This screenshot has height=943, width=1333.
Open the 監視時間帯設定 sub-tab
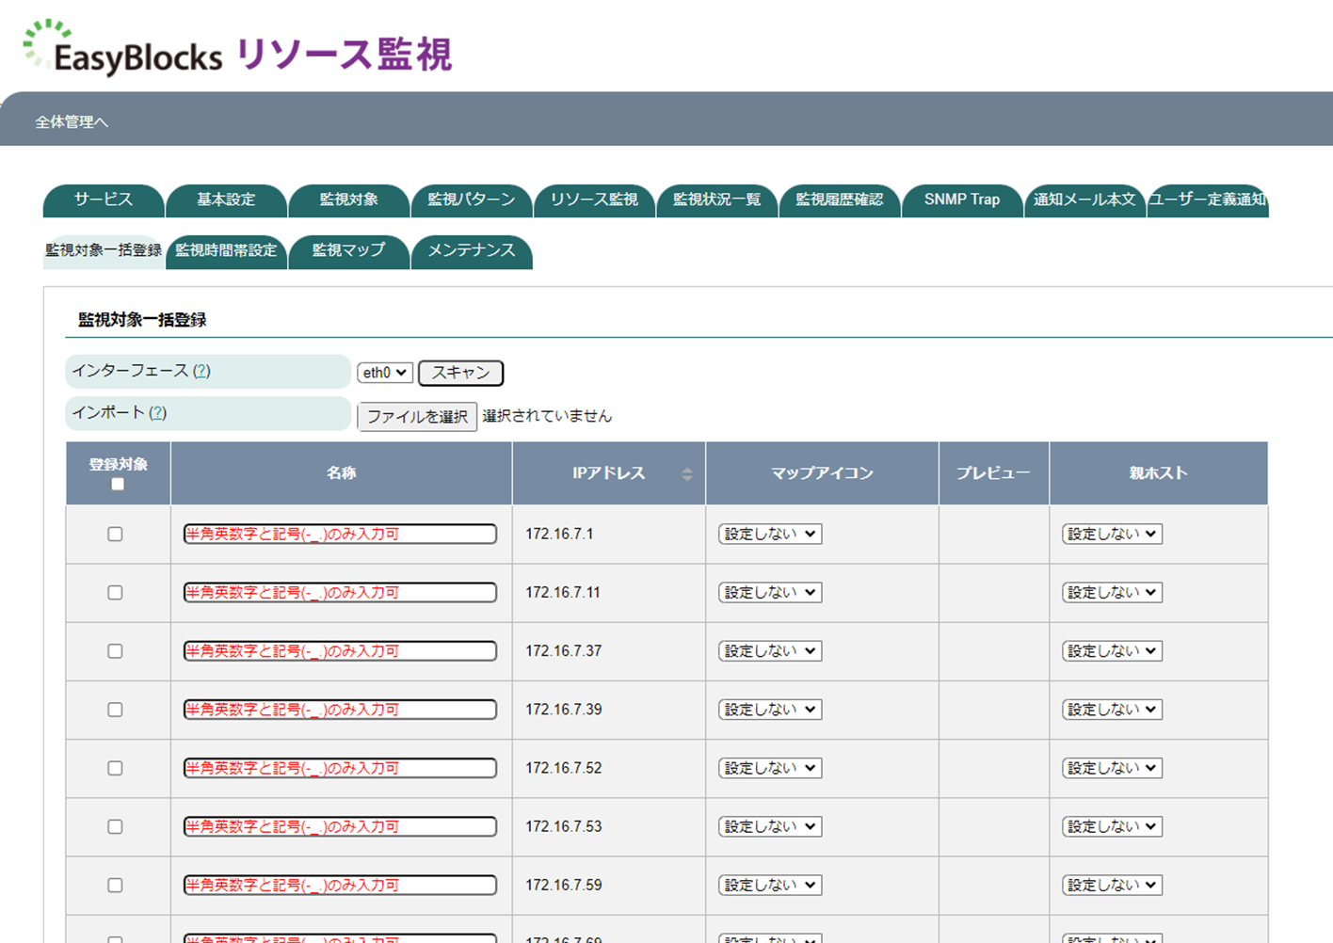[226, 251]
